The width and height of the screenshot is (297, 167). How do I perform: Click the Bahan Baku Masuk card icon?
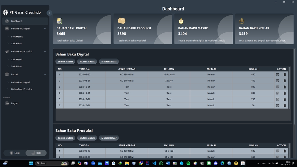tap(181, 21)
